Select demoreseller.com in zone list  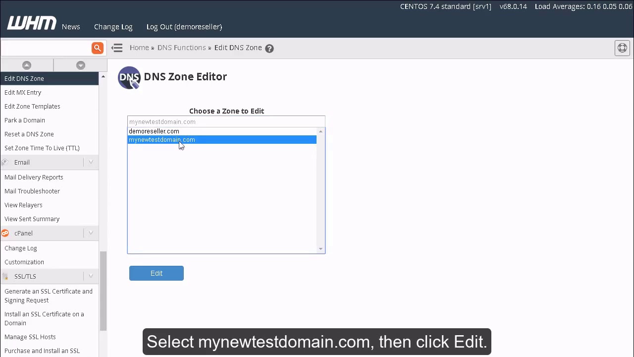pyautogui.click(x=222, y=131)
